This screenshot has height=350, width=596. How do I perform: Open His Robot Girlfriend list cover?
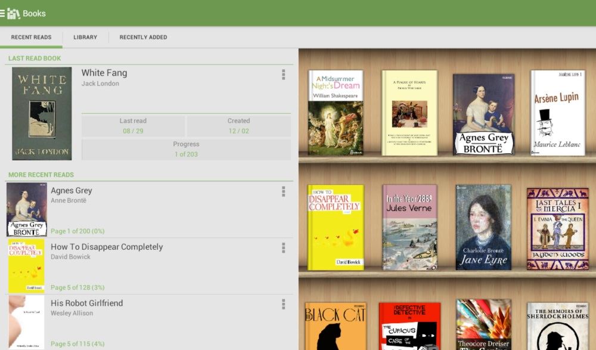click(x=27, y=322)
